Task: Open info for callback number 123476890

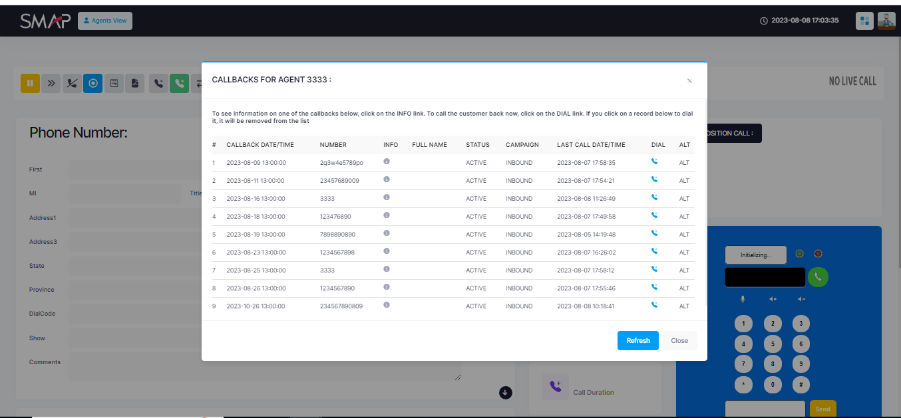Action: coord(387,215)
